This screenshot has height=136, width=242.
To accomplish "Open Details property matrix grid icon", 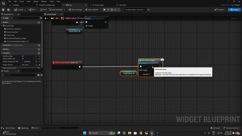I will [38, 75].
